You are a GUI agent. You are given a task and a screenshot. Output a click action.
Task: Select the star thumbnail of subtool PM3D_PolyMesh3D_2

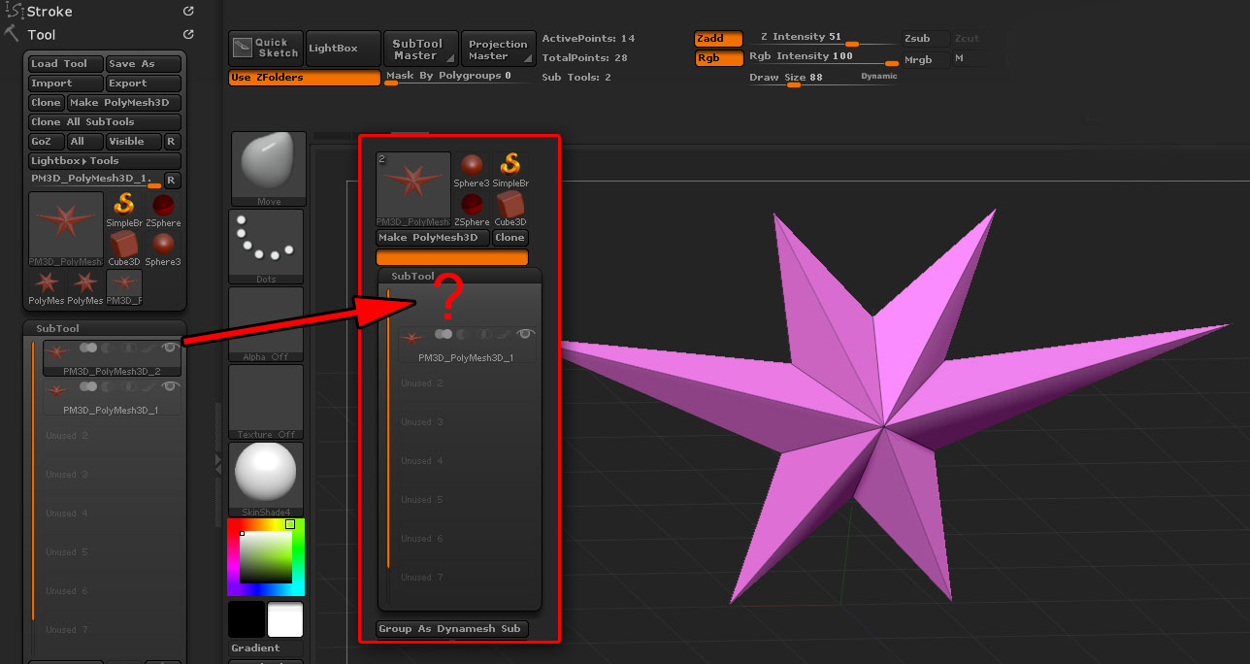point(57,351)
